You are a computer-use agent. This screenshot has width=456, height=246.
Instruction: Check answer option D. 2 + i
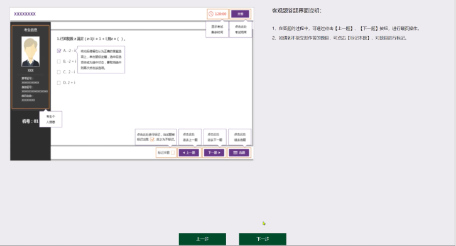(x=59, y=83)
